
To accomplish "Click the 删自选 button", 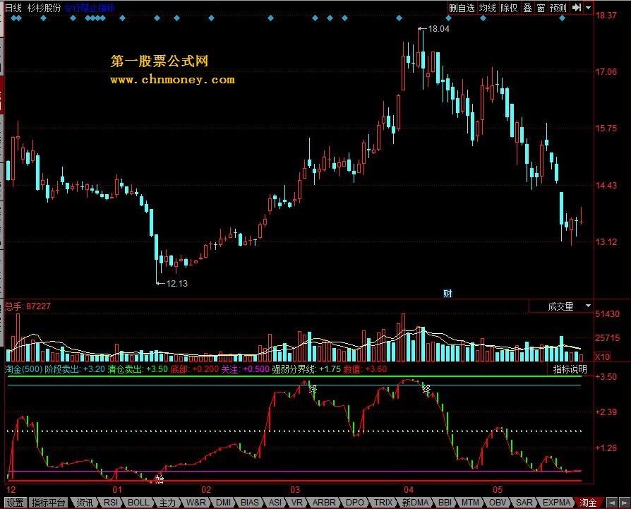I will coord(462,8).
